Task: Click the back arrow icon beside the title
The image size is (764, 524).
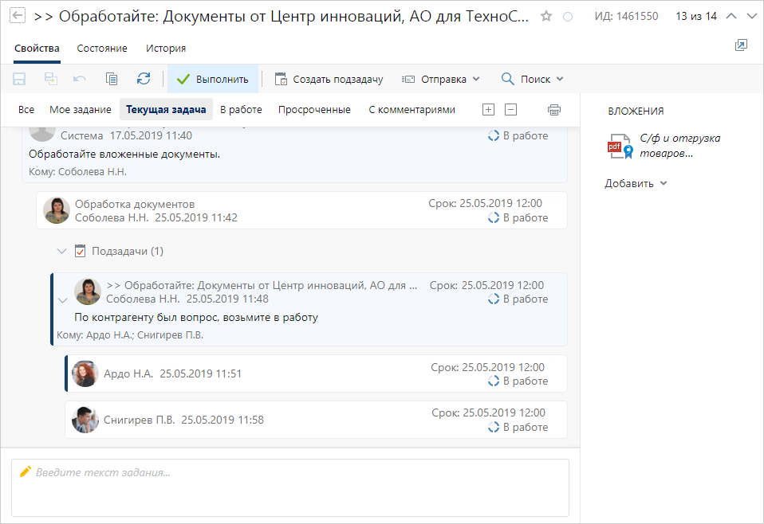Action: click(17, 16)
